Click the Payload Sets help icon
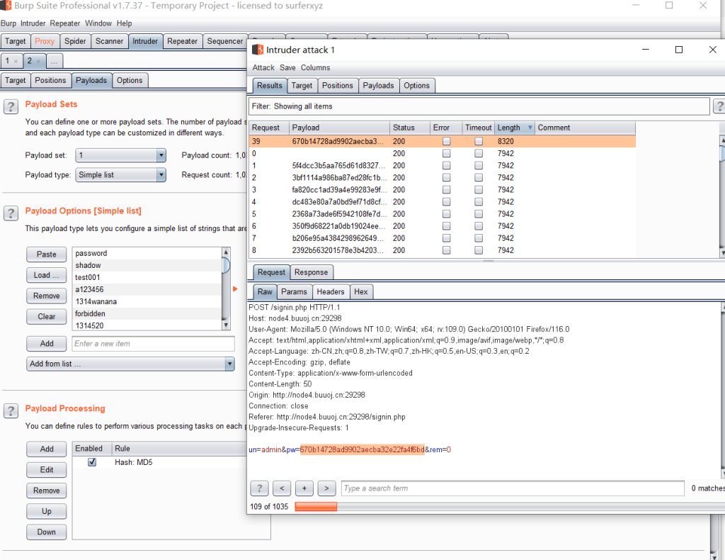725x560 pixels. (11, 106)
